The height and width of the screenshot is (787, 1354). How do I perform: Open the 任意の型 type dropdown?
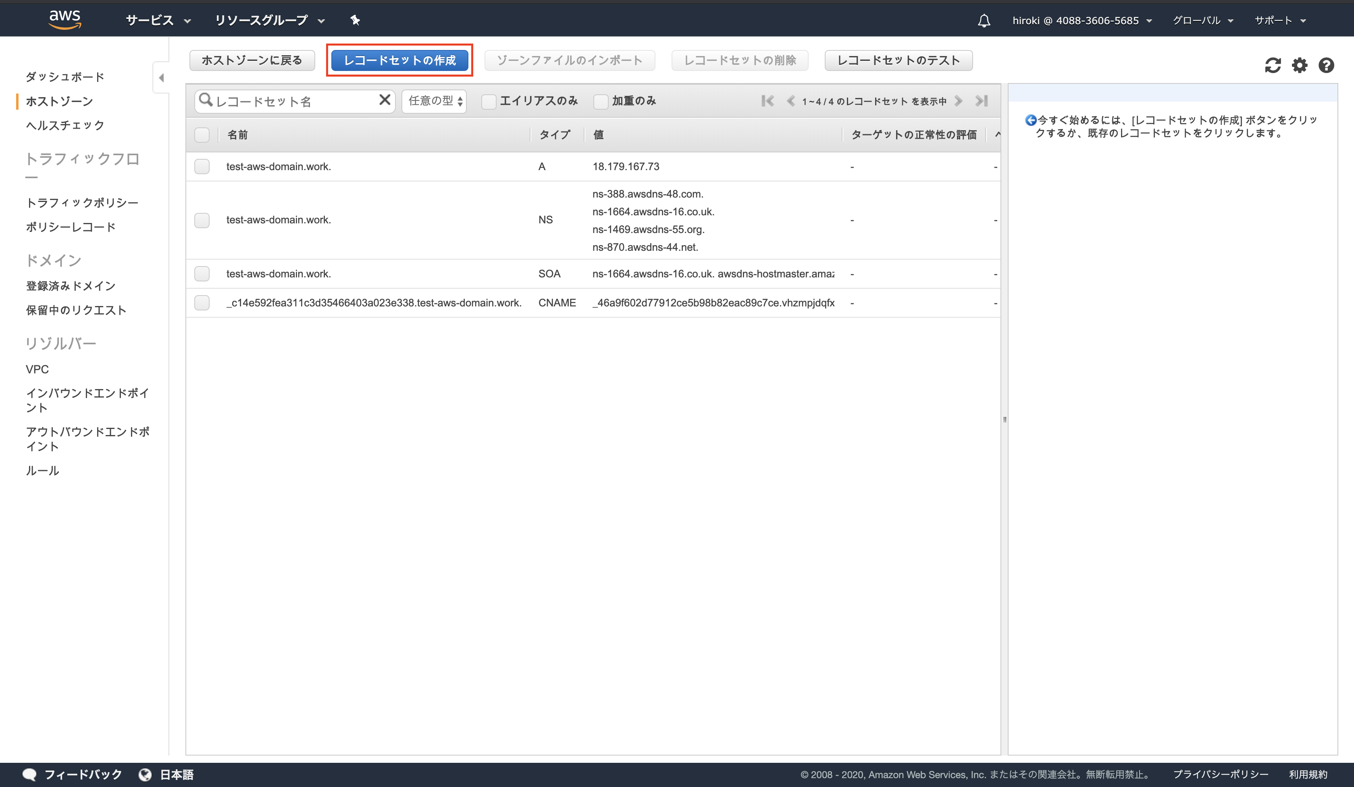pos(434,101)
